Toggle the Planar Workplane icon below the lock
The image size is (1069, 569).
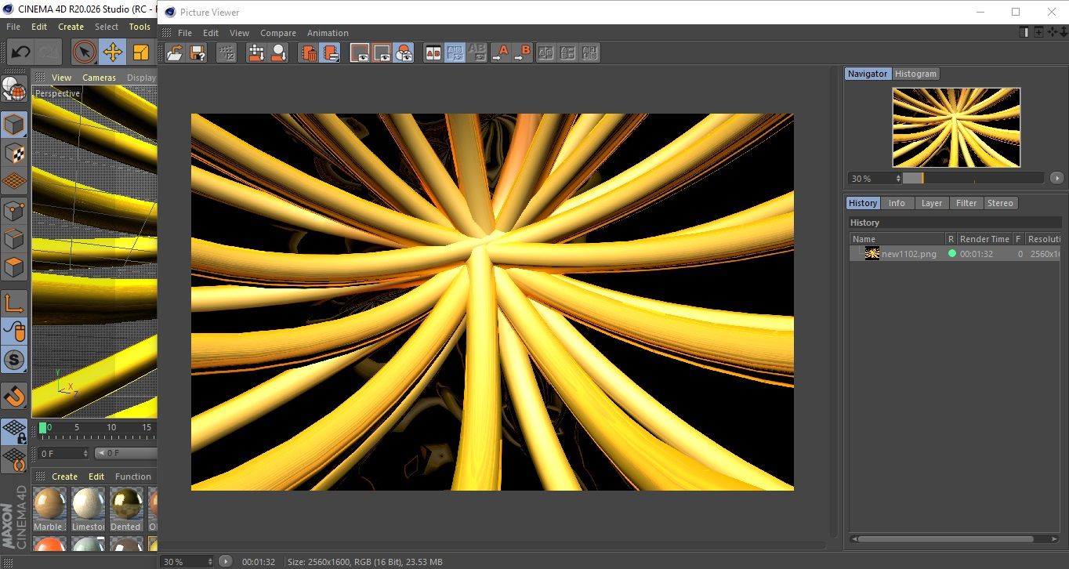pyautogui.click(x=14, y=459)
